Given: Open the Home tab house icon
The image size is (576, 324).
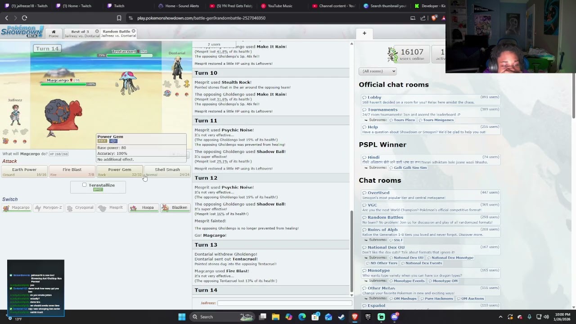Looking at the screenshot, I should click(x=54, y=32).
